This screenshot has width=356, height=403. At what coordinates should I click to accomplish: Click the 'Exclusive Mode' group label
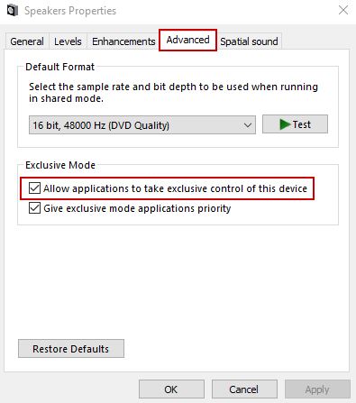60,165
